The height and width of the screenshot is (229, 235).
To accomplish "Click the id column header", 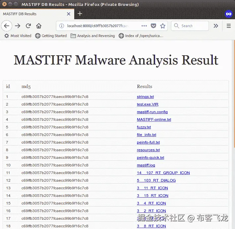I will (8, 86).
